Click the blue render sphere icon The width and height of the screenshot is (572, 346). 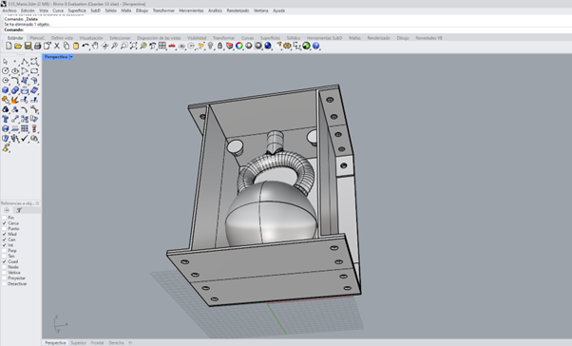tap(268, 46)
